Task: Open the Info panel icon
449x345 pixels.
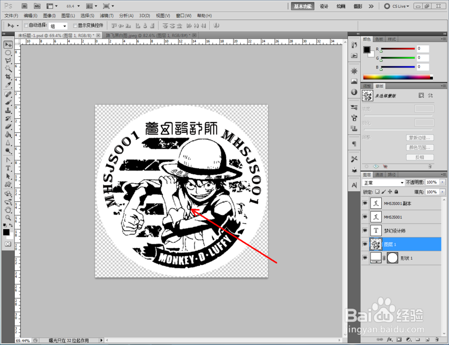Action: tap(354, 92)
